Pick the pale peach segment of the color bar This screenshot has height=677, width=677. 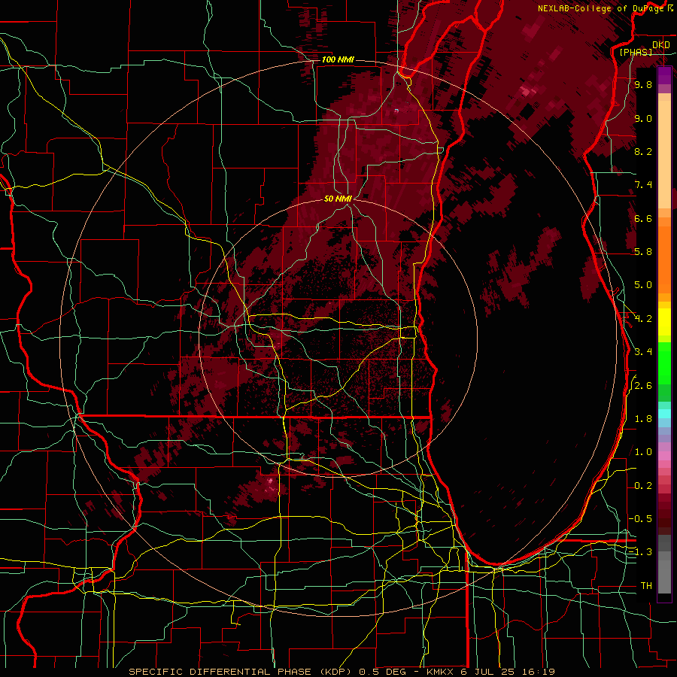tap(664, 156)
